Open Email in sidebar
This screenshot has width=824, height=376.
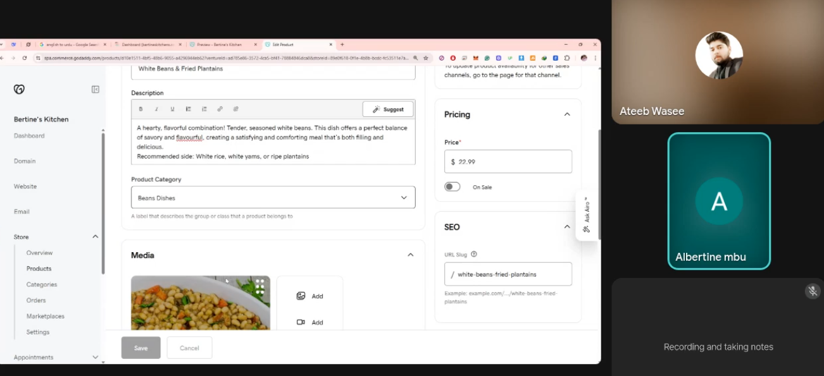(x=22, y=211)
